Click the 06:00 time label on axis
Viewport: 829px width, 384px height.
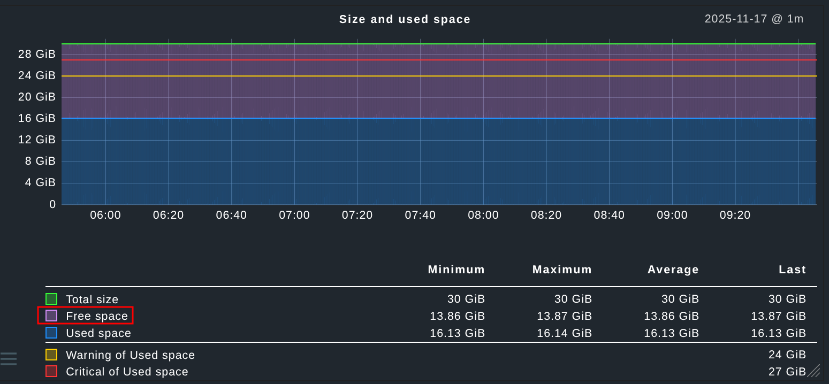tap(105, 215)
